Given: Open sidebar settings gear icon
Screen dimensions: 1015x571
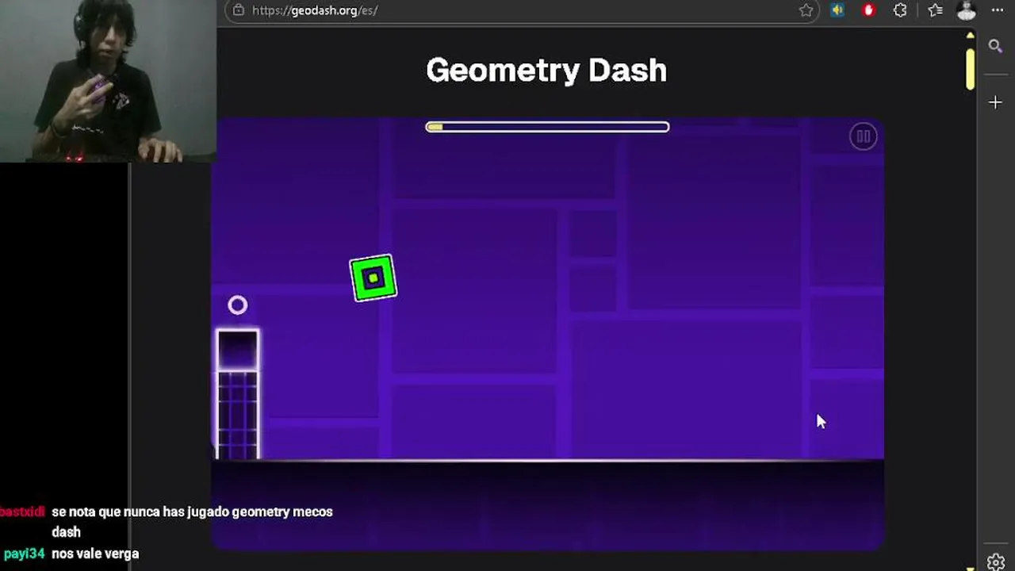Looking at the screenshot, I should 996,562.
